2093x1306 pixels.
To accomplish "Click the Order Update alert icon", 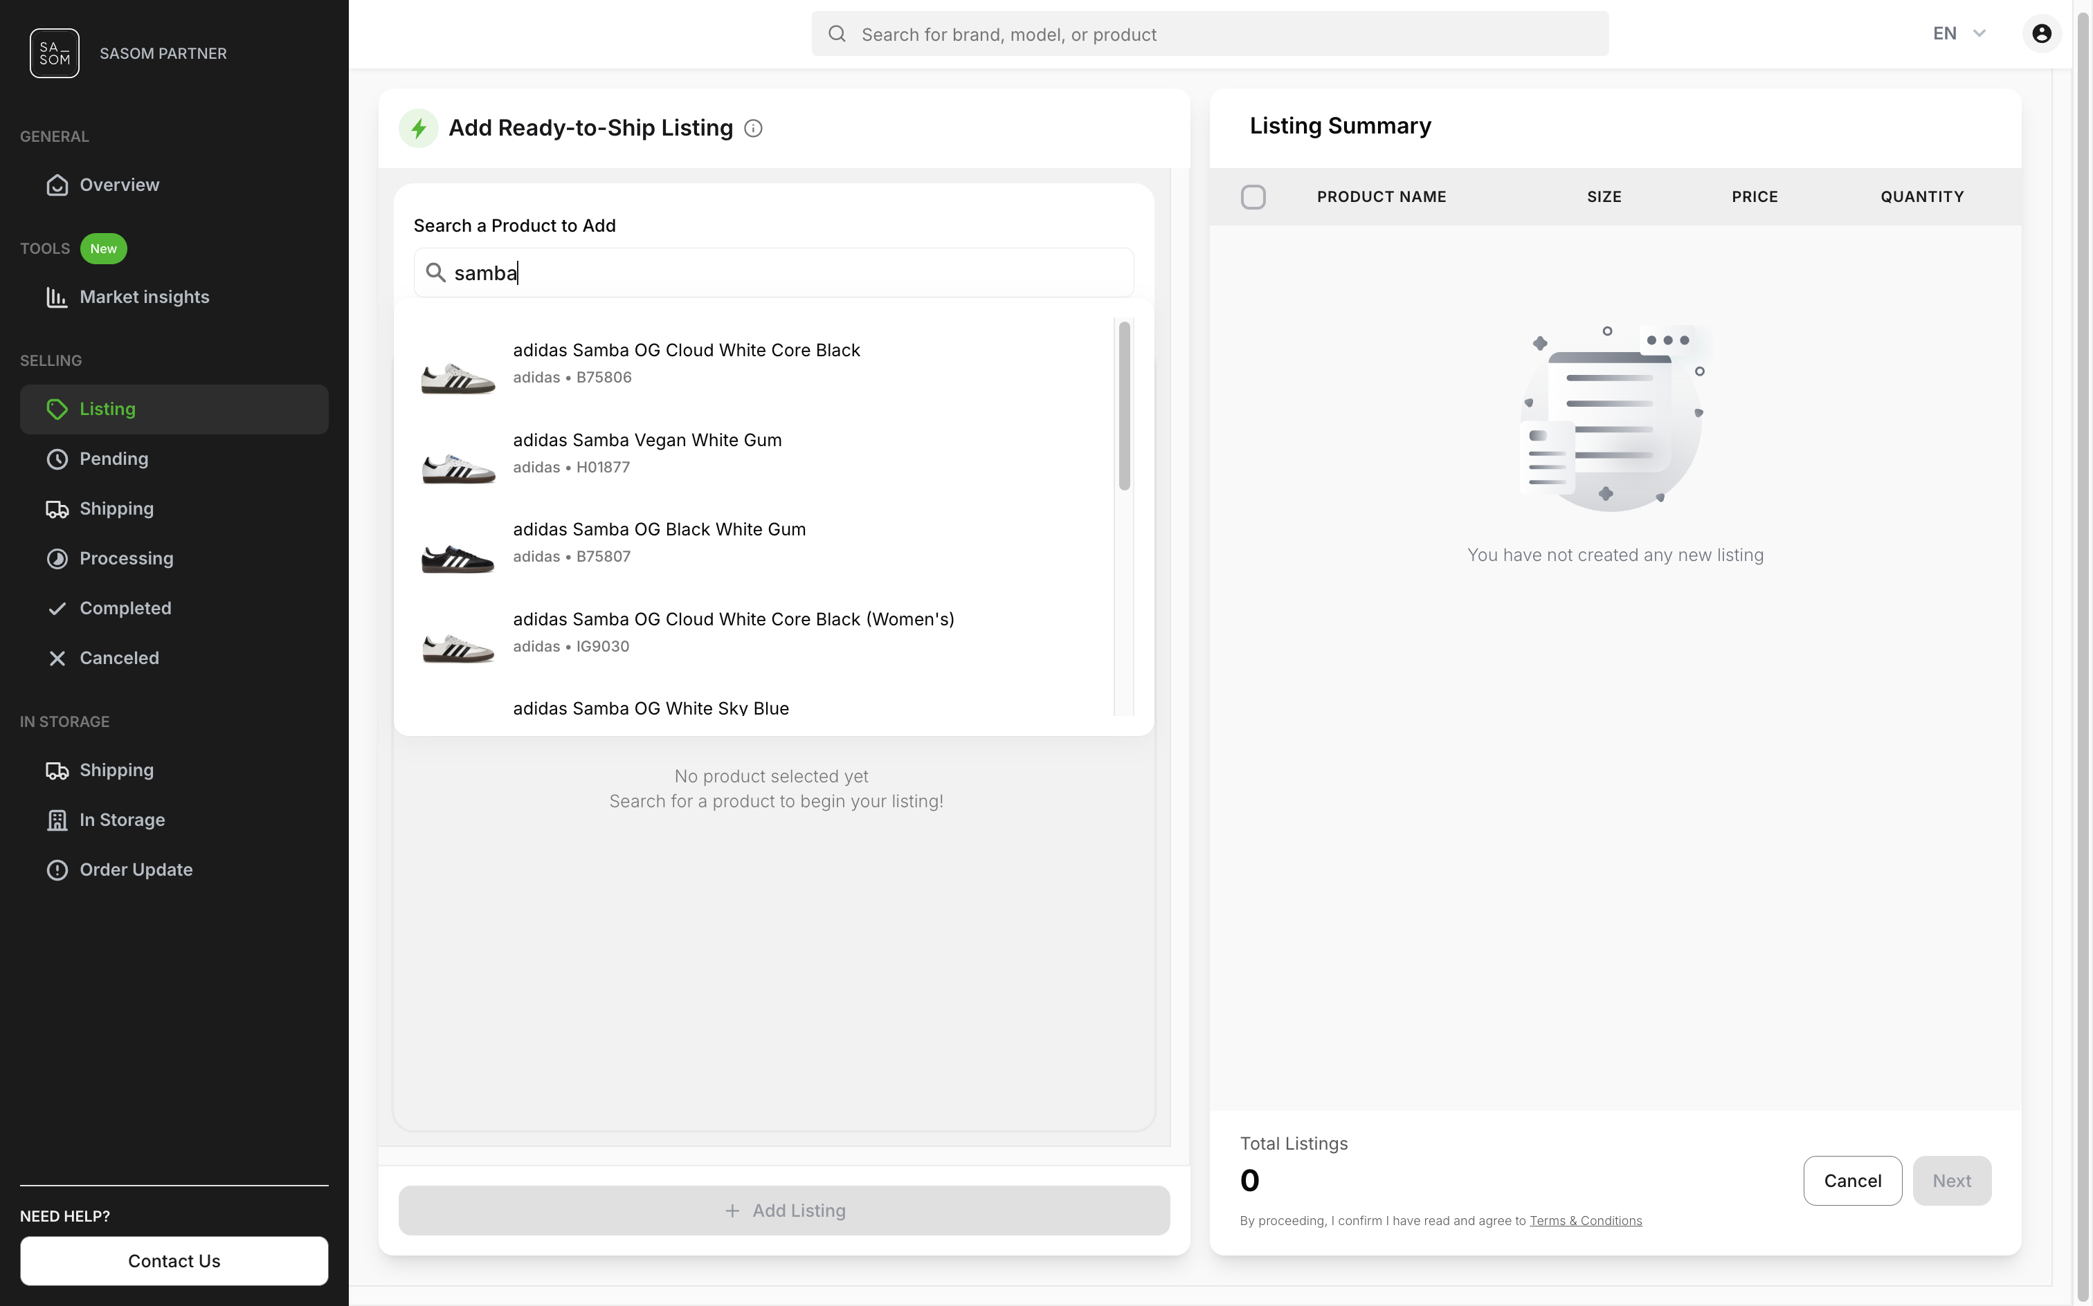I will click(x=57, y=870).
